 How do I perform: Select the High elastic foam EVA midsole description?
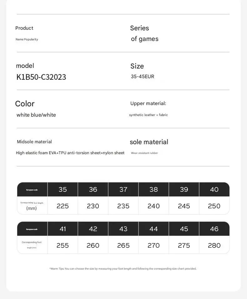(70, 153)
